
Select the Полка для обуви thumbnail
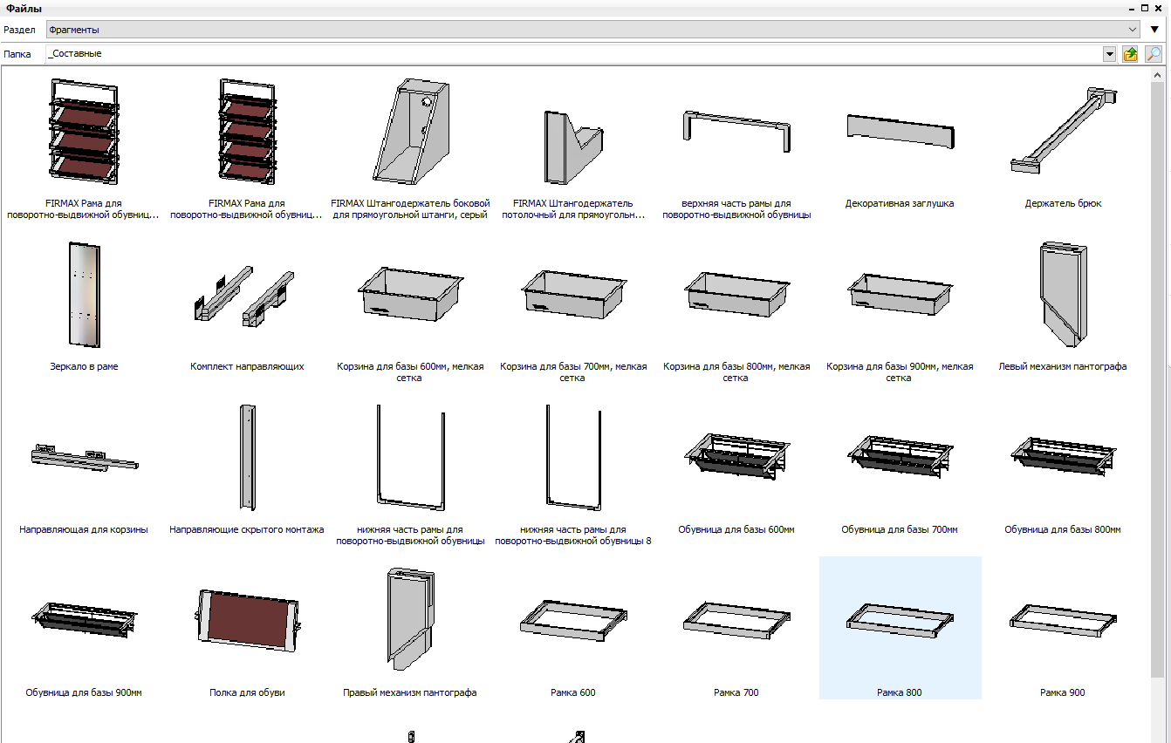(x=247, y=619)
